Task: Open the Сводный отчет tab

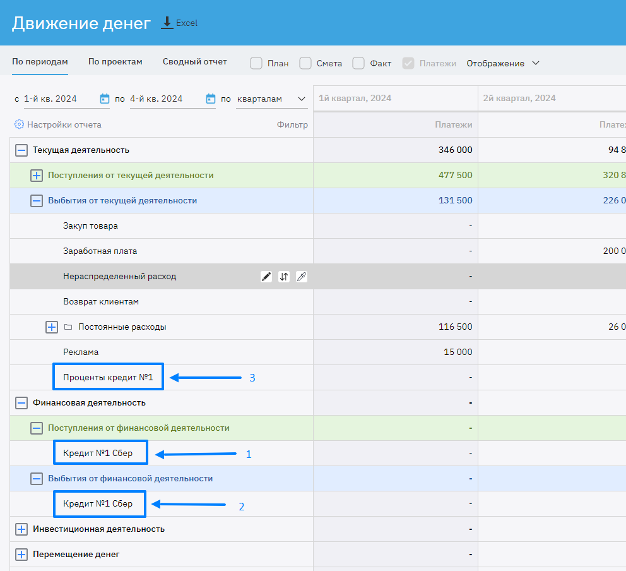Action: [194, 62]
